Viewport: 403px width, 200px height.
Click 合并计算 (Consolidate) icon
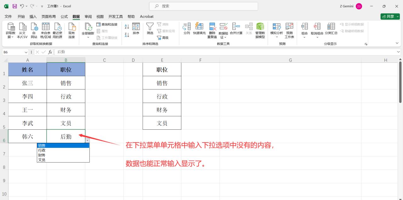pos(236,29)
